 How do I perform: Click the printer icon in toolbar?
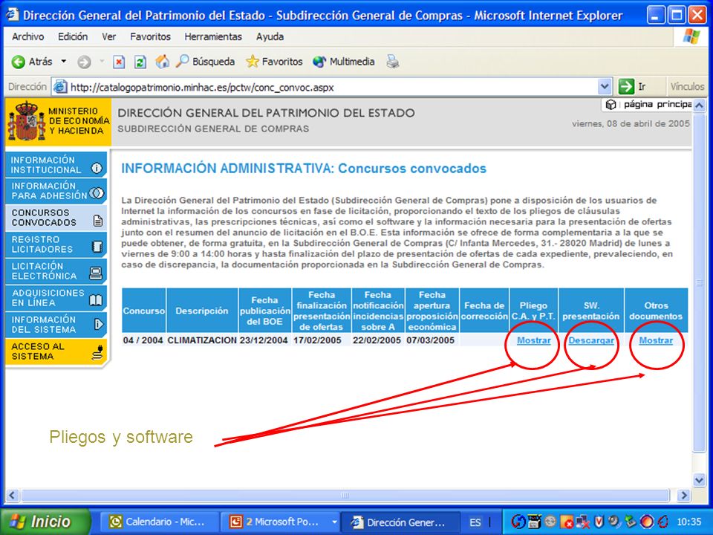coord(393,62)
